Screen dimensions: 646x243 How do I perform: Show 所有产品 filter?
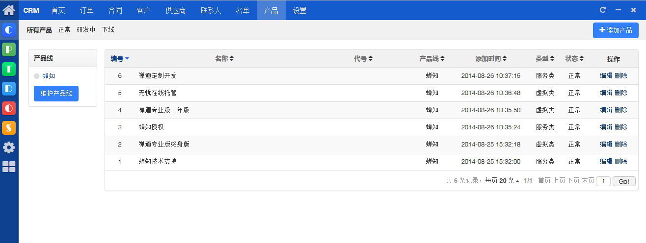pos(39,30)
